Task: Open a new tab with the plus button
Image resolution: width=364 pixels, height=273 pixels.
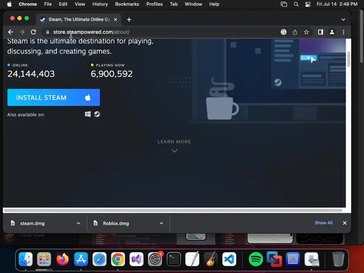Action: coord(129,20)
